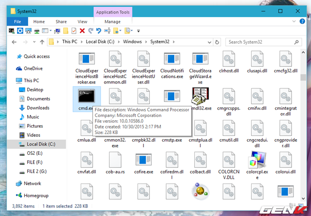Click the Rename icon in quick toolbar
The width and height of the screenshot is (311, 216).
tap(106, 31)
